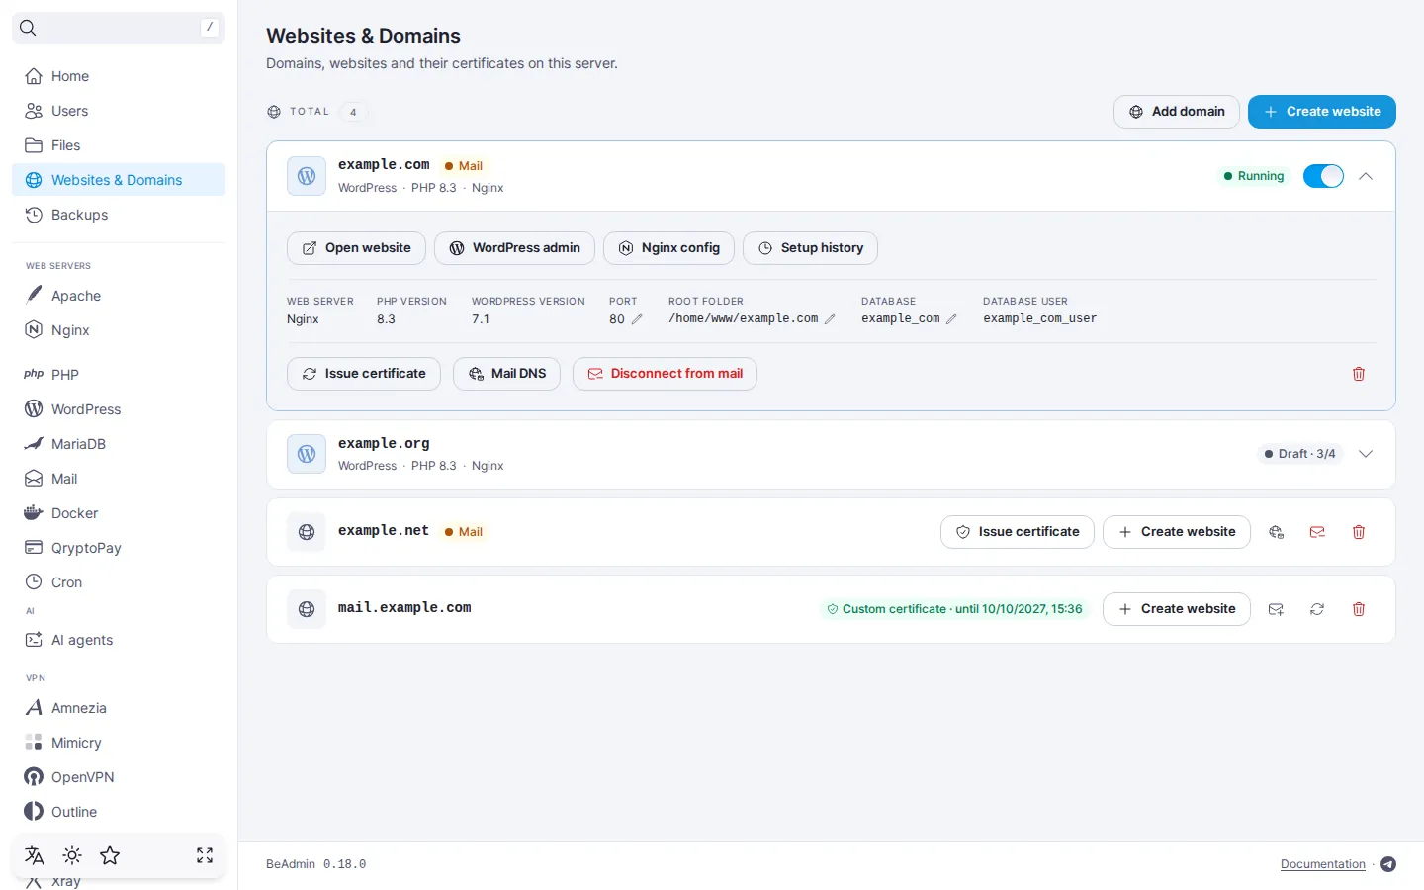Navigate to Backups in sidebar
This screenshot has height=890, width=1424.
119,215
